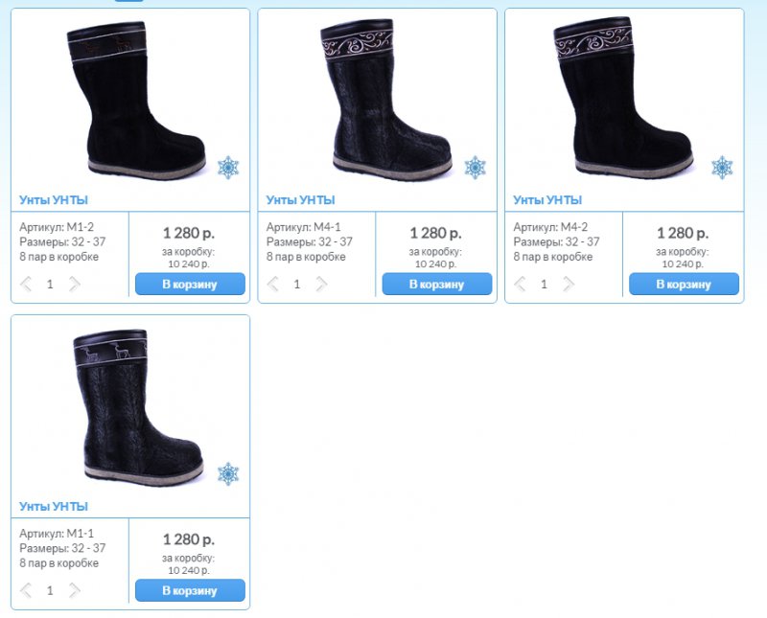Increase quantity for article M1-2
767x618 pixels.
click(74, 284)
